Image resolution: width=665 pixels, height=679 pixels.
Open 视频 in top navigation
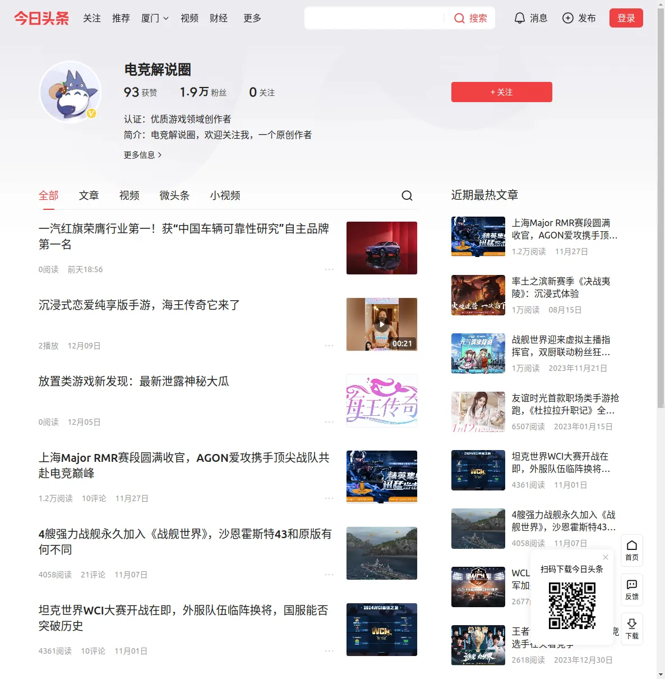(x=190, y=18)
